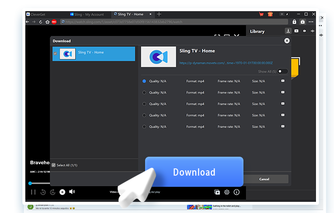The width and height of the screenshot is (334, 213).
Task: Show video items in Library panel
Action: (297, 31)
